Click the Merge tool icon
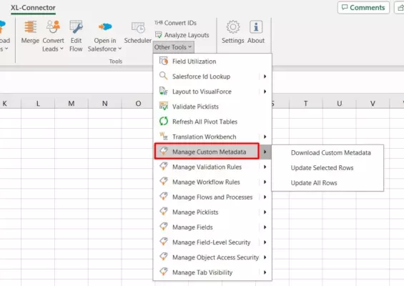 pos(30,26)
